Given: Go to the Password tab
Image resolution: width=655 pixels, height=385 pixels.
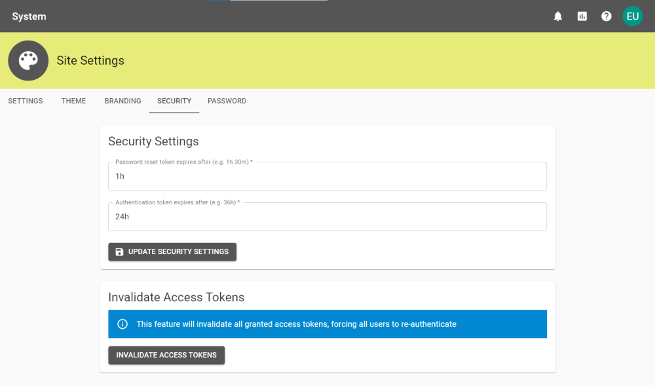Looking at the screenshot, I should click(x=227, y=101).
